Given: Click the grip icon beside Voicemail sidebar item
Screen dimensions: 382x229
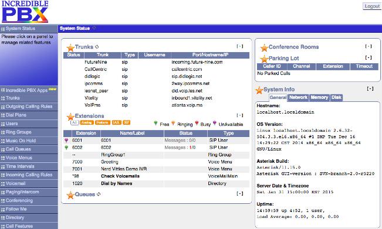Looking at the screenshot, I should [x=3, y=184].
